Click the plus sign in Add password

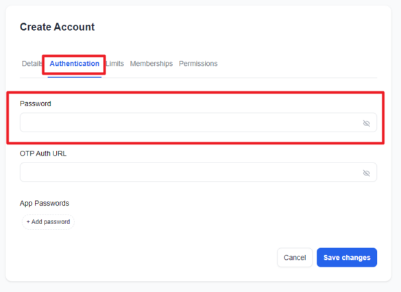pyautogui.click(x=28, y=222)
